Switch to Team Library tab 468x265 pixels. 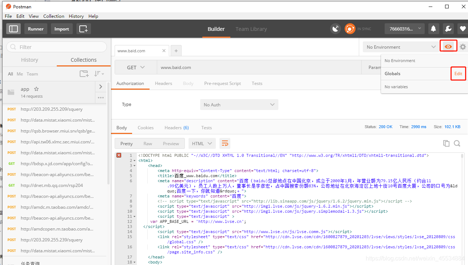coord(251,29)
